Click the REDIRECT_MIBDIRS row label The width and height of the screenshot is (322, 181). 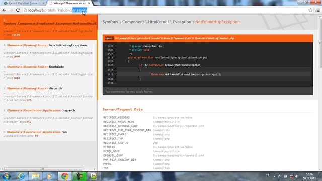coord(116,117)
